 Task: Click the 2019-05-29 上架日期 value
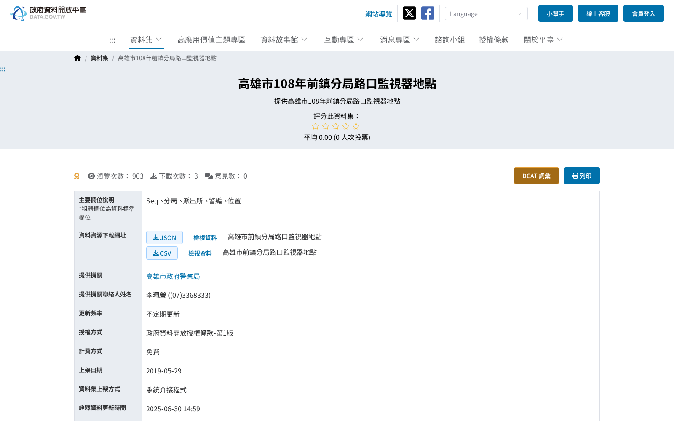pos(164,371)
